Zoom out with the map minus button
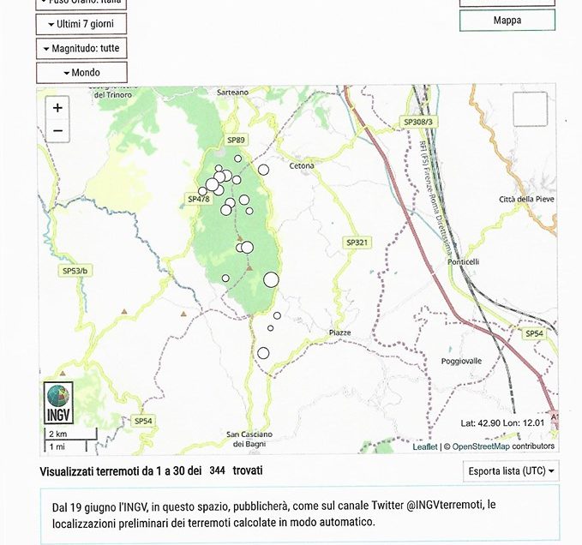The image size is (582, 545). click(57, 130)
